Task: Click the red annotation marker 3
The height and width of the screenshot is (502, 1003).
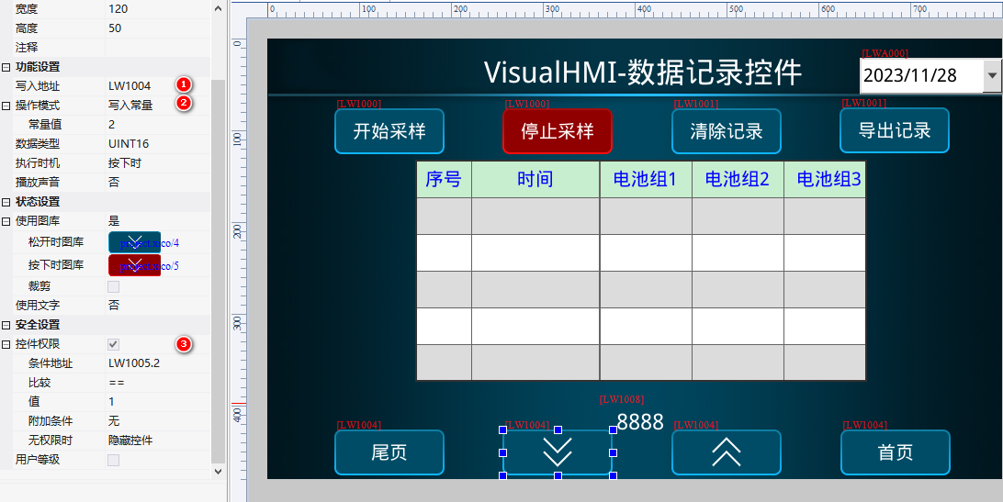Action: tap(184, 344)
